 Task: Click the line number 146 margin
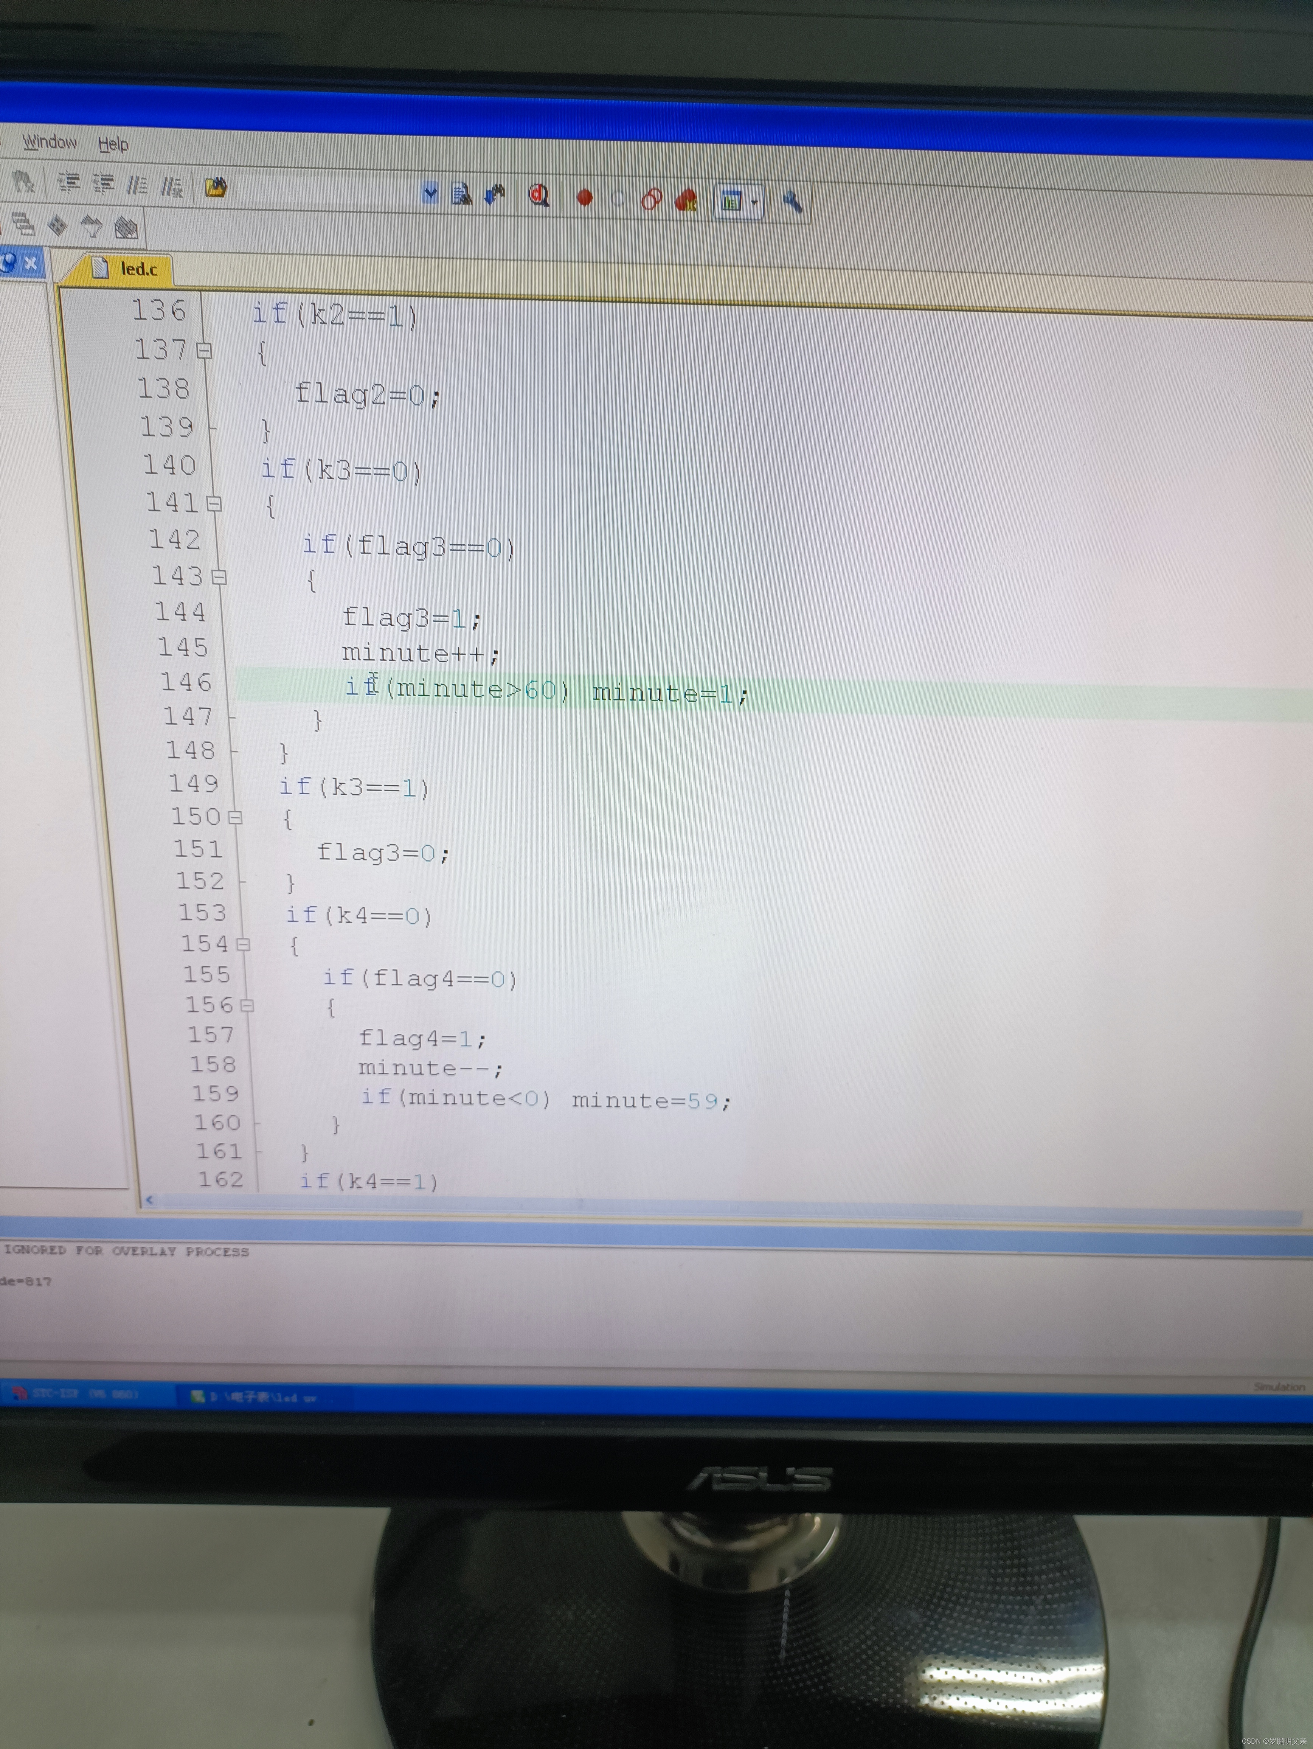[186, 682]
